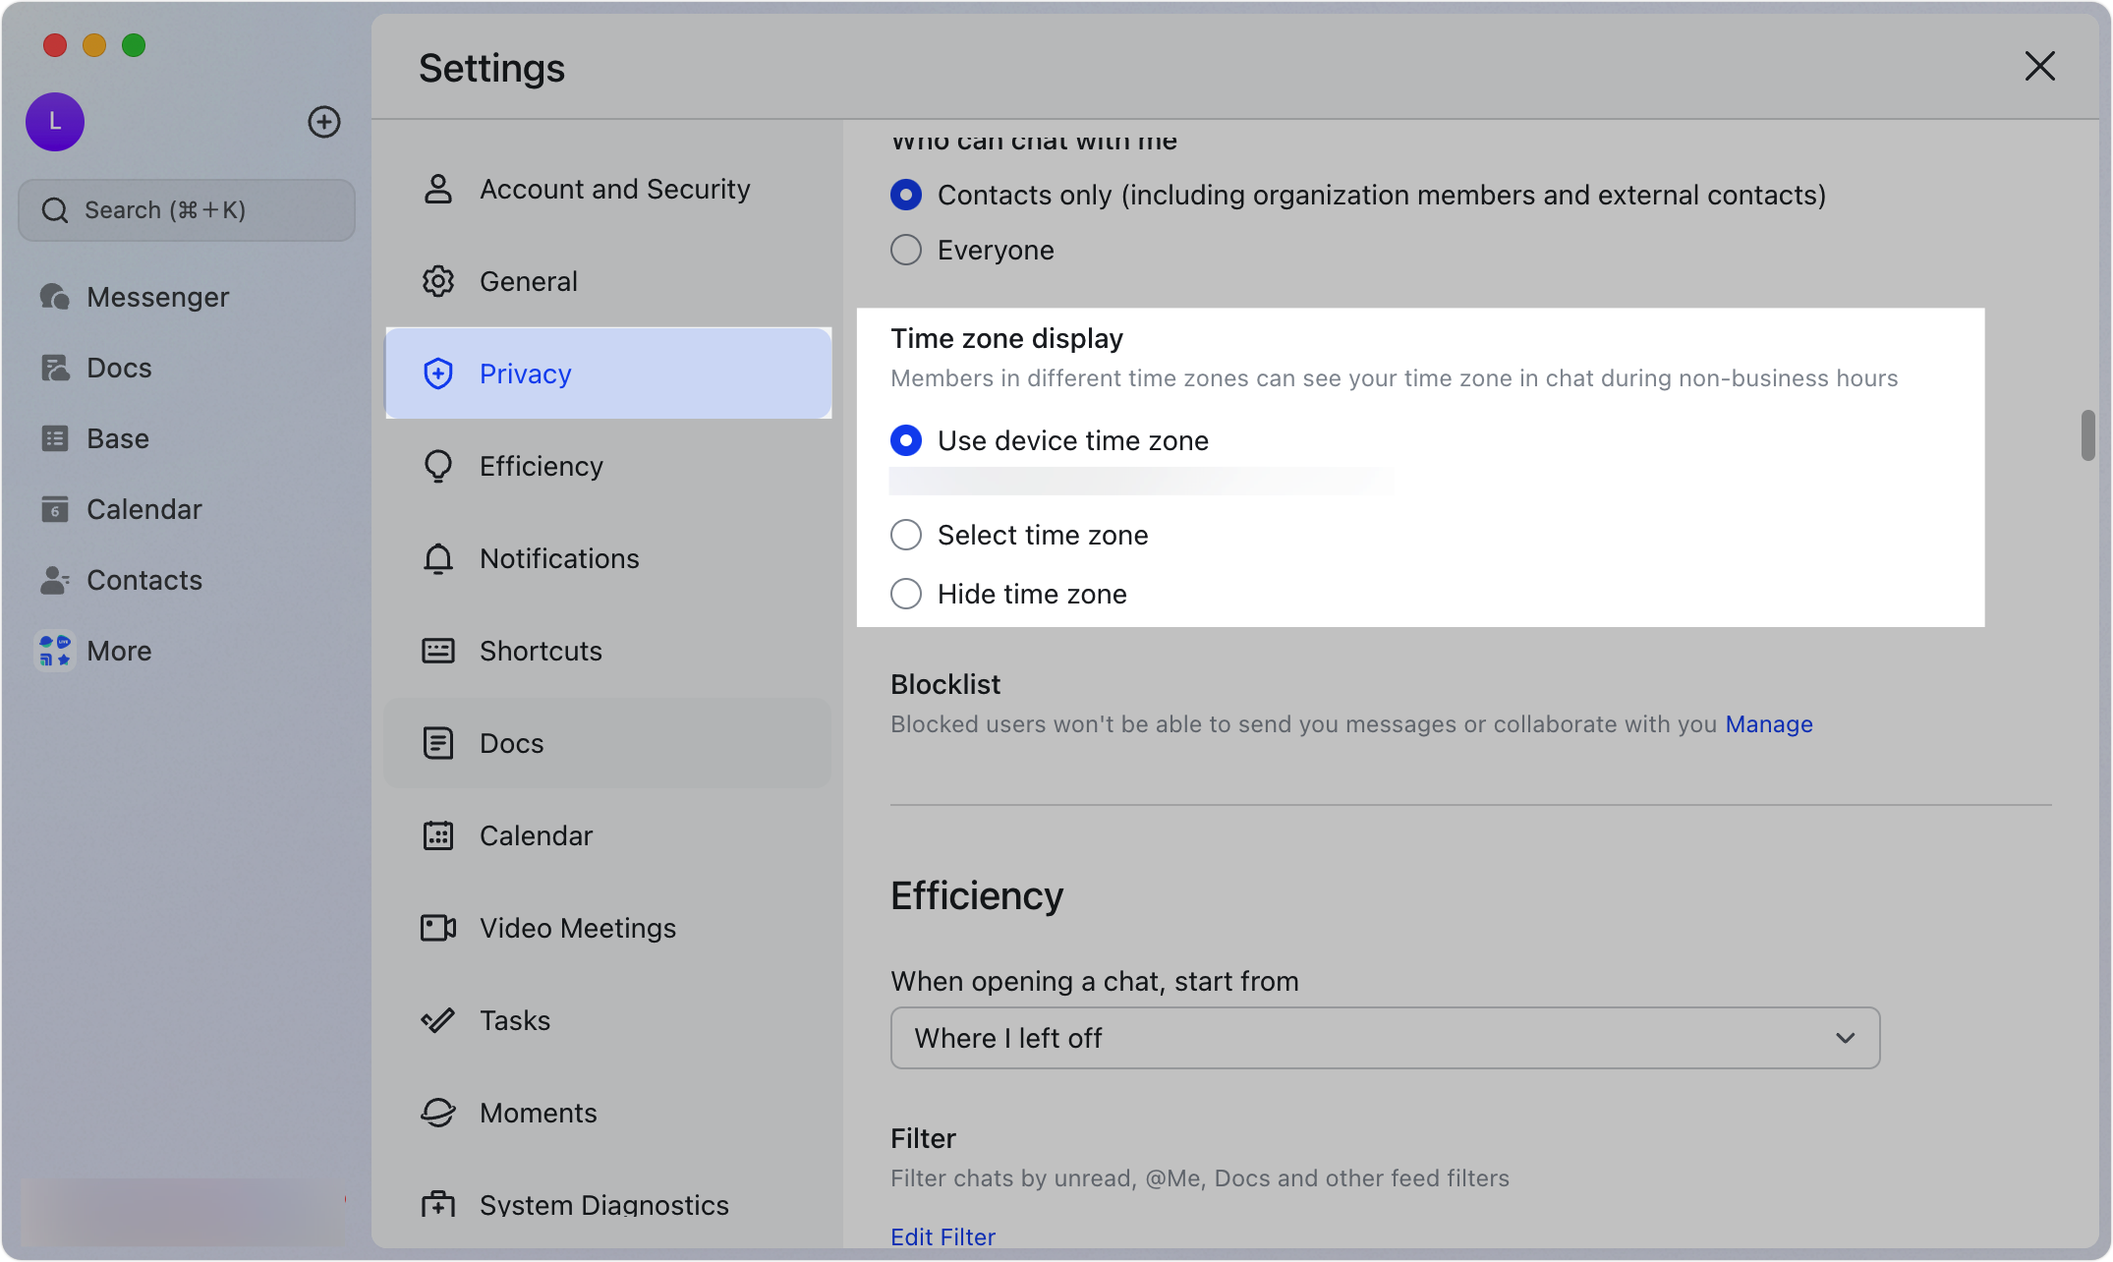This screenshot has width=2113, height=1262.
Task: Click the plus icon to create new
Action: tap(324, 122)
